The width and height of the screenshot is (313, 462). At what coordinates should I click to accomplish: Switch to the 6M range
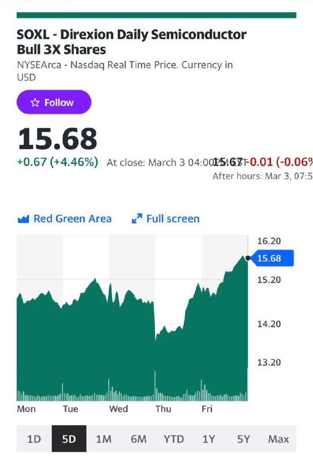point(139,439)
